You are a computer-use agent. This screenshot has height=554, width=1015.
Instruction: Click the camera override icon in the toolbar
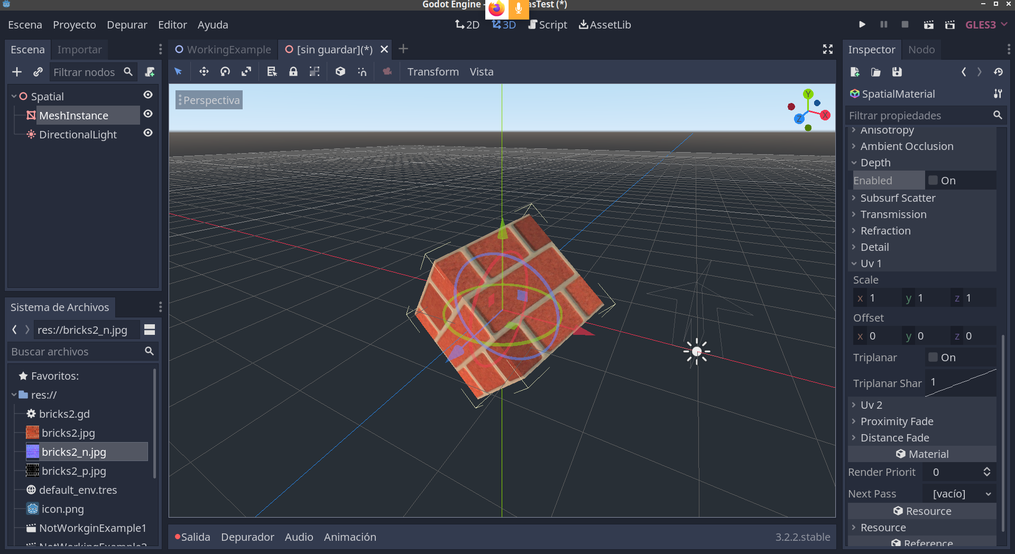pyautogui.click(x=387, y=72)
